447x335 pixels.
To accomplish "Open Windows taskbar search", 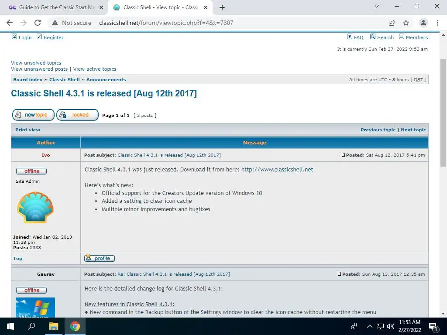I will pos(31,326).
